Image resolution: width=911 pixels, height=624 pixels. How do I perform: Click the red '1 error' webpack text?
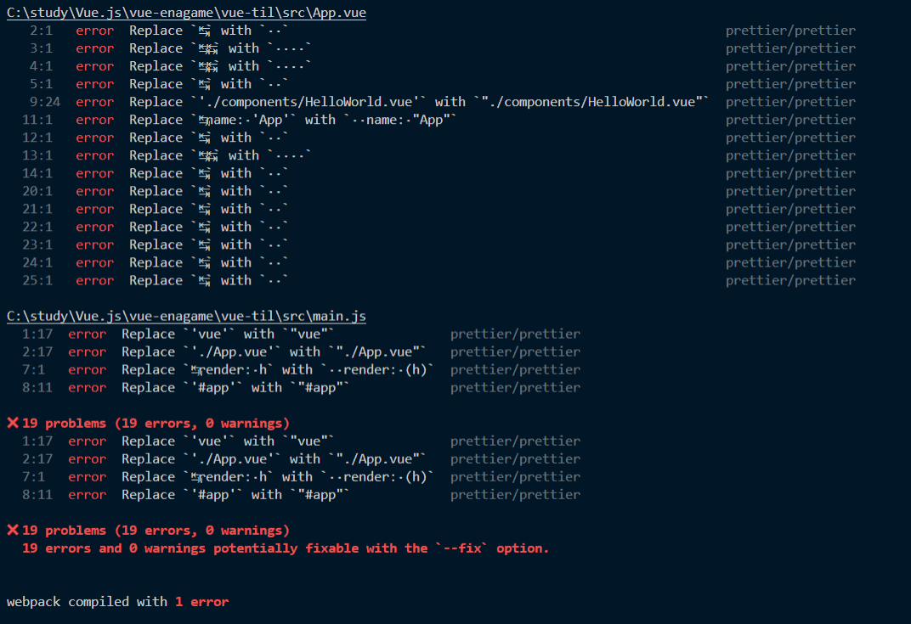coord(201,601)
